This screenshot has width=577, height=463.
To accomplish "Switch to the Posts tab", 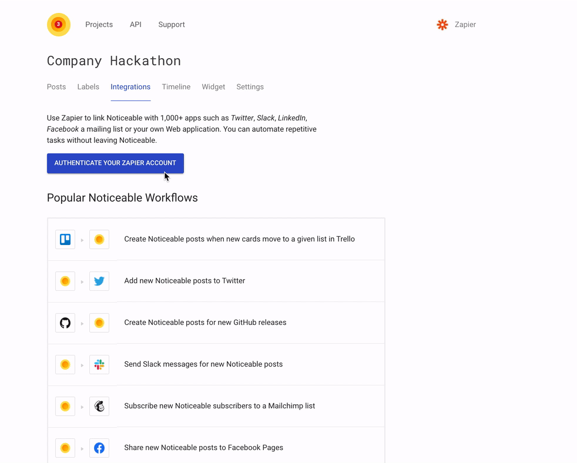I will pyautogui.click(x=56, y=87).
